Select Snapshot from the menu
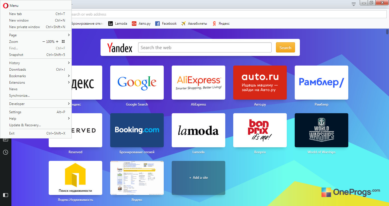Viewport: 389px width, 206px height. coord(36,55)
